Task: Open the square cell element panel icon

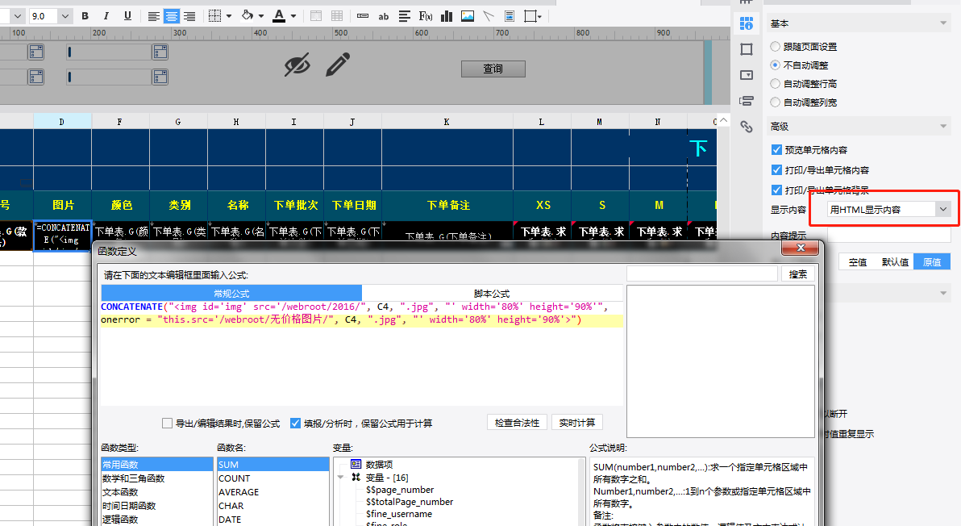Action: [x=747, y=49]
